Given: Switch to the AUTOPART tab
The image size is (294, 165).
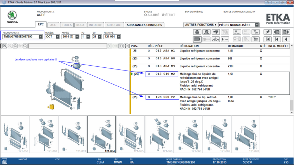Looking at the screenshot, I should [x=114, y=25].
